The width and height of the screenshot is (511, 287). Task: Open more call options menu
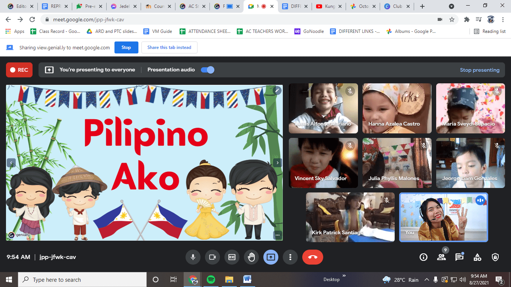pos(290,257)
